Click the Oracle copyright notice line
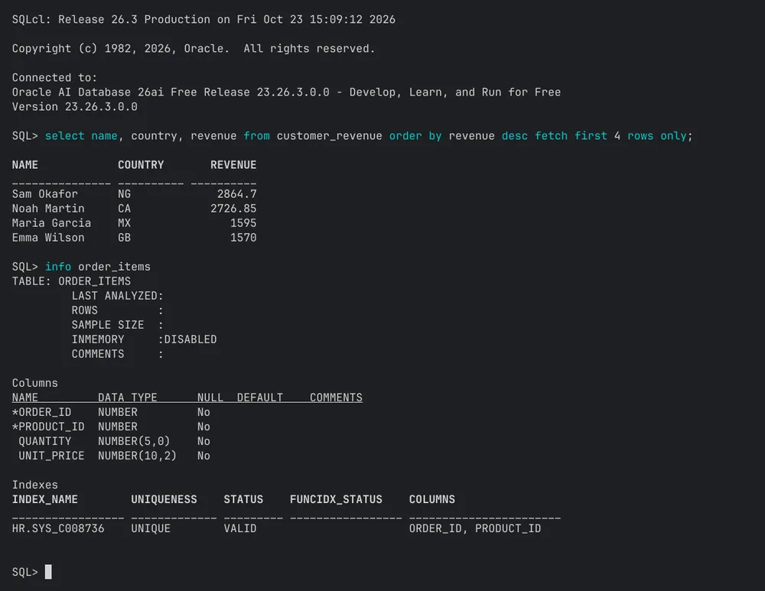 pyautogui.click(x=194, y=49)
